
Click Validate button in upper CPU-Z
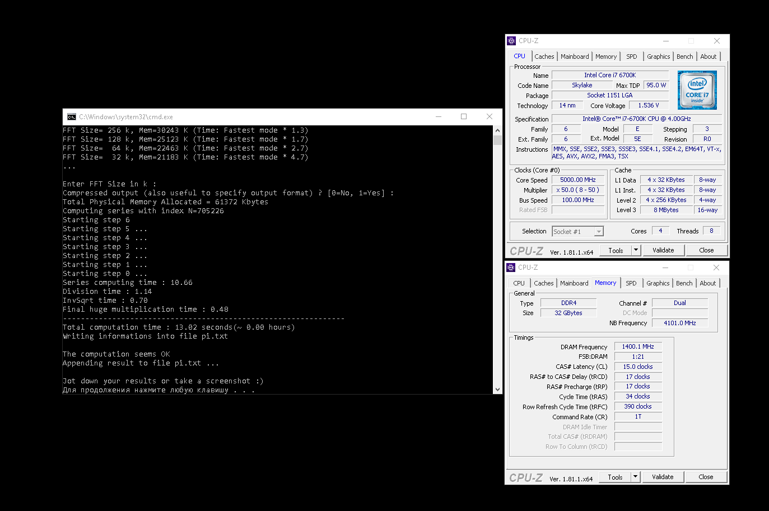(663, 250)
